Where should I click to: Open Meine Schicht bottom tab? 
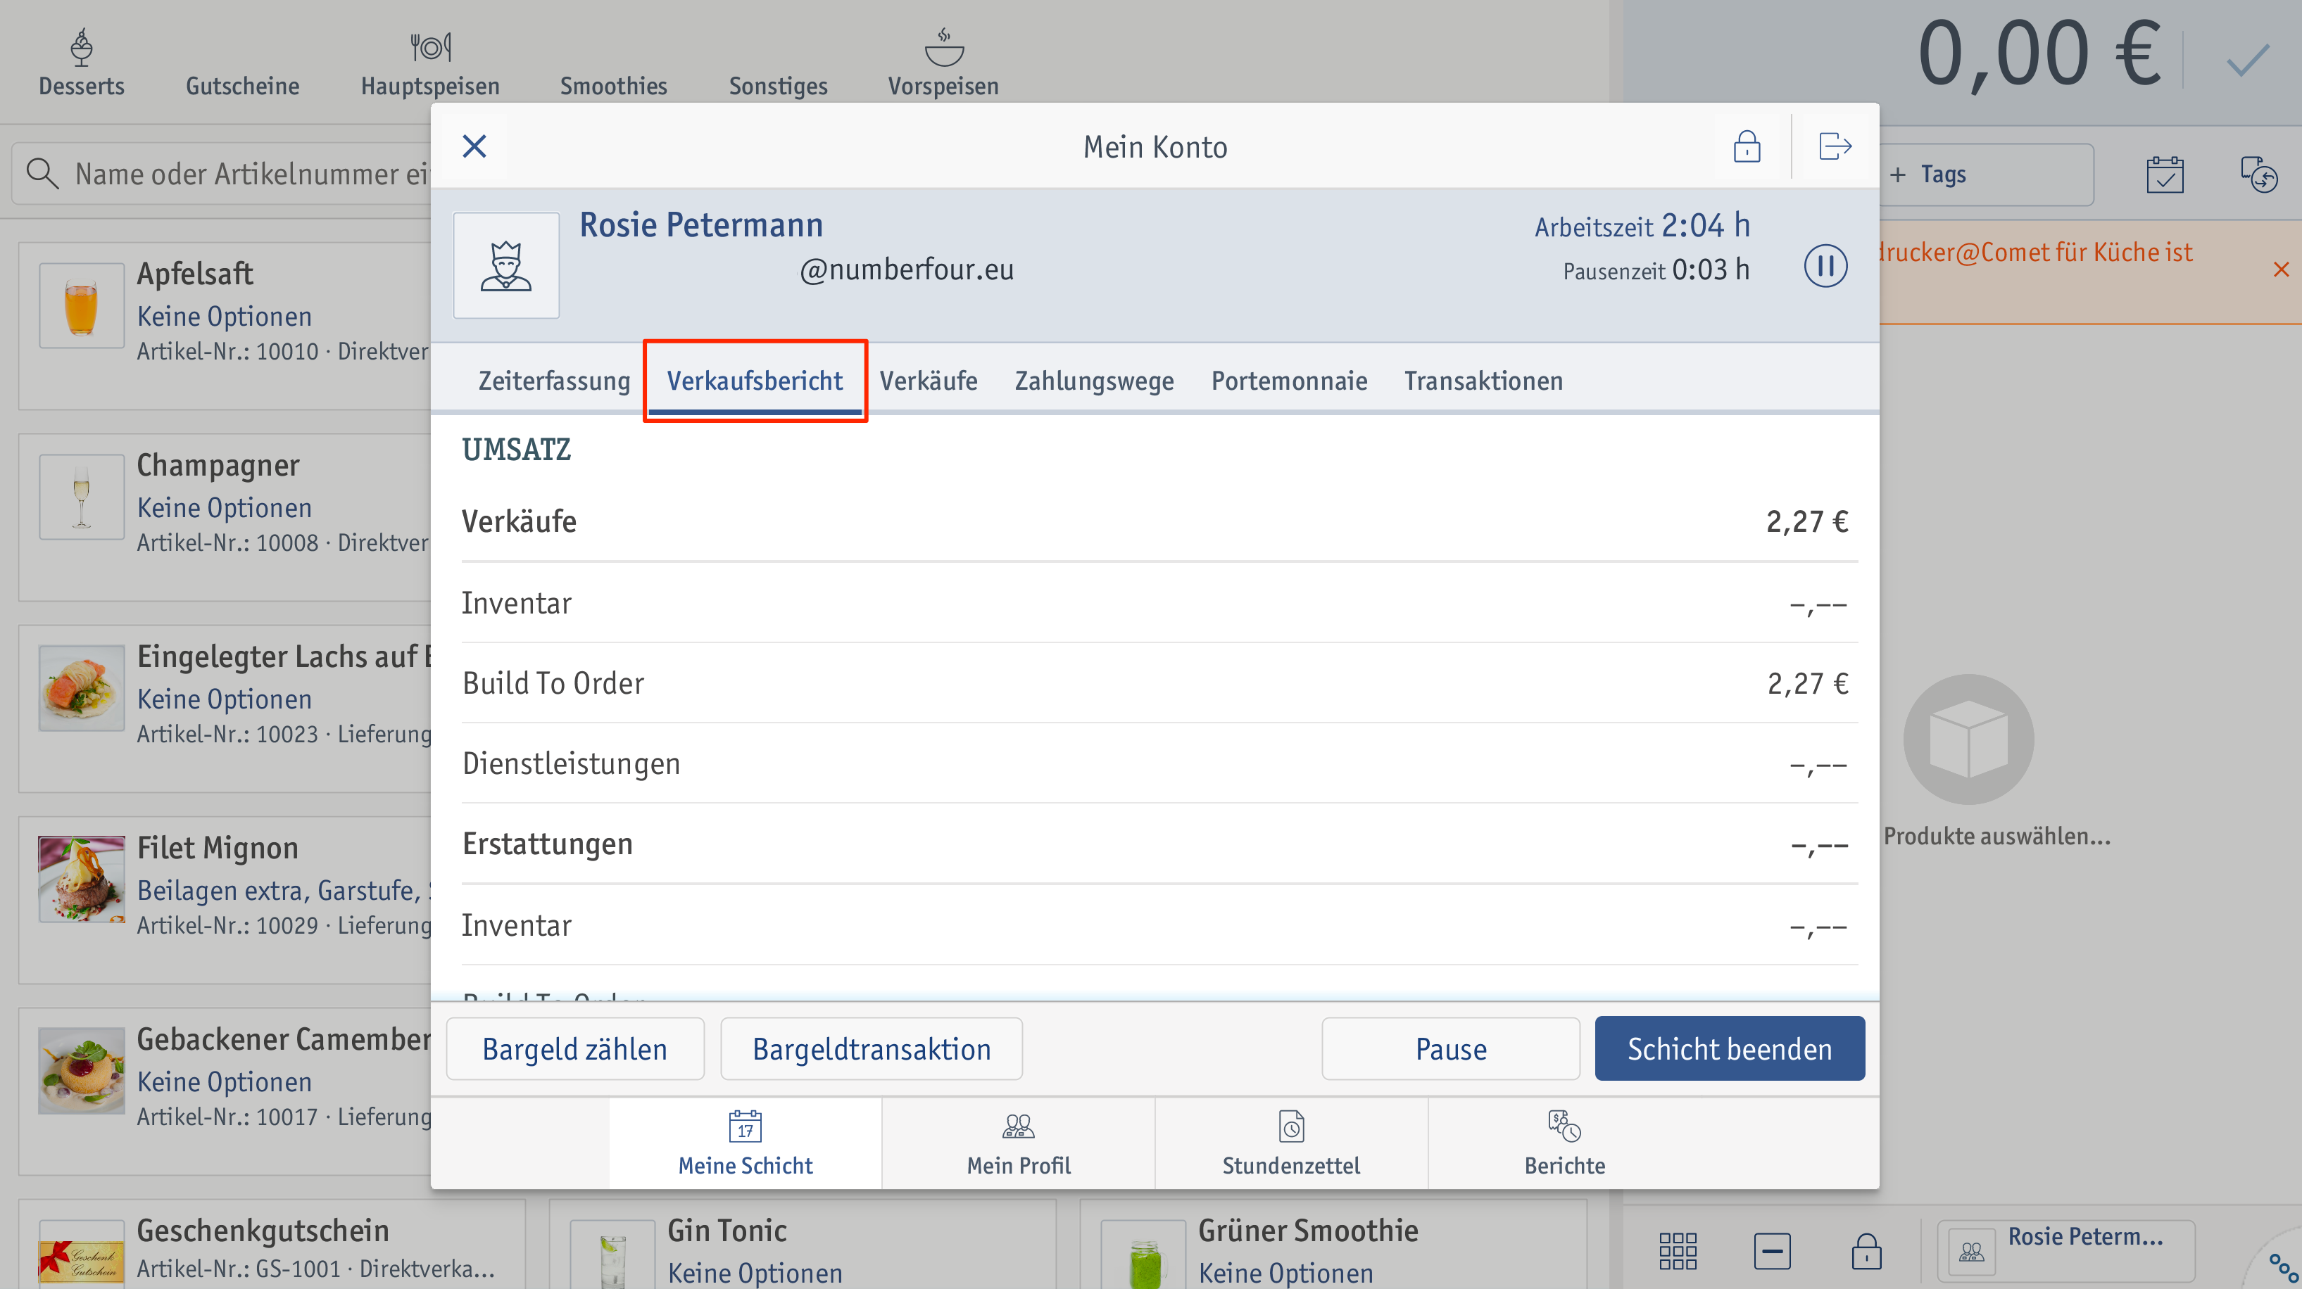(x=746, y=1143)
